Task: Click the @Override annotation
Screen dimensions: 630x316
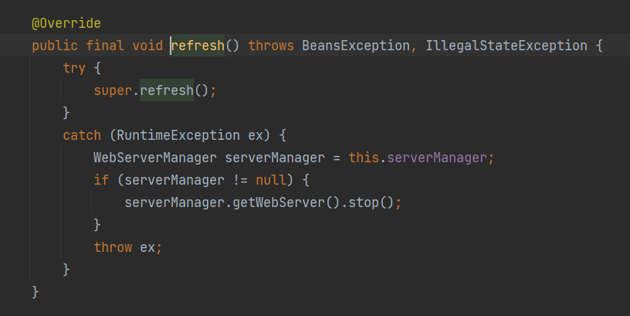Action: (x=66, y=23)
